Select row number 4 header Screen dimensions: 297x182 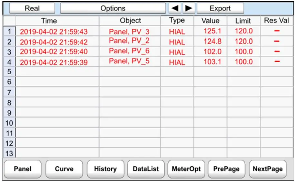point(9,62)
